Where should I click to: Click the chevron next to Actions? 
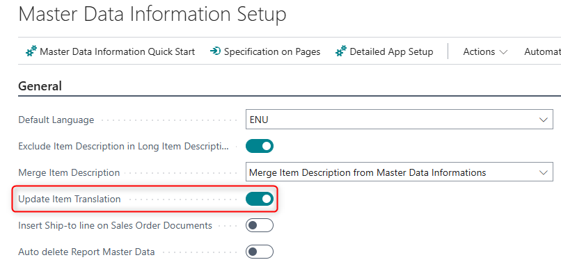pos(503,52)
